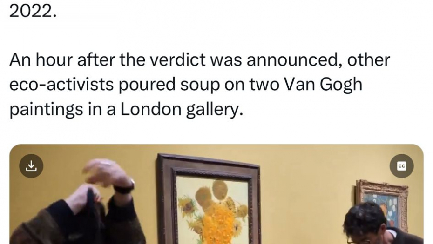The image size is (433, 244).
Task: Click the word "paintings" in the last line
Action: pos(46,110)
